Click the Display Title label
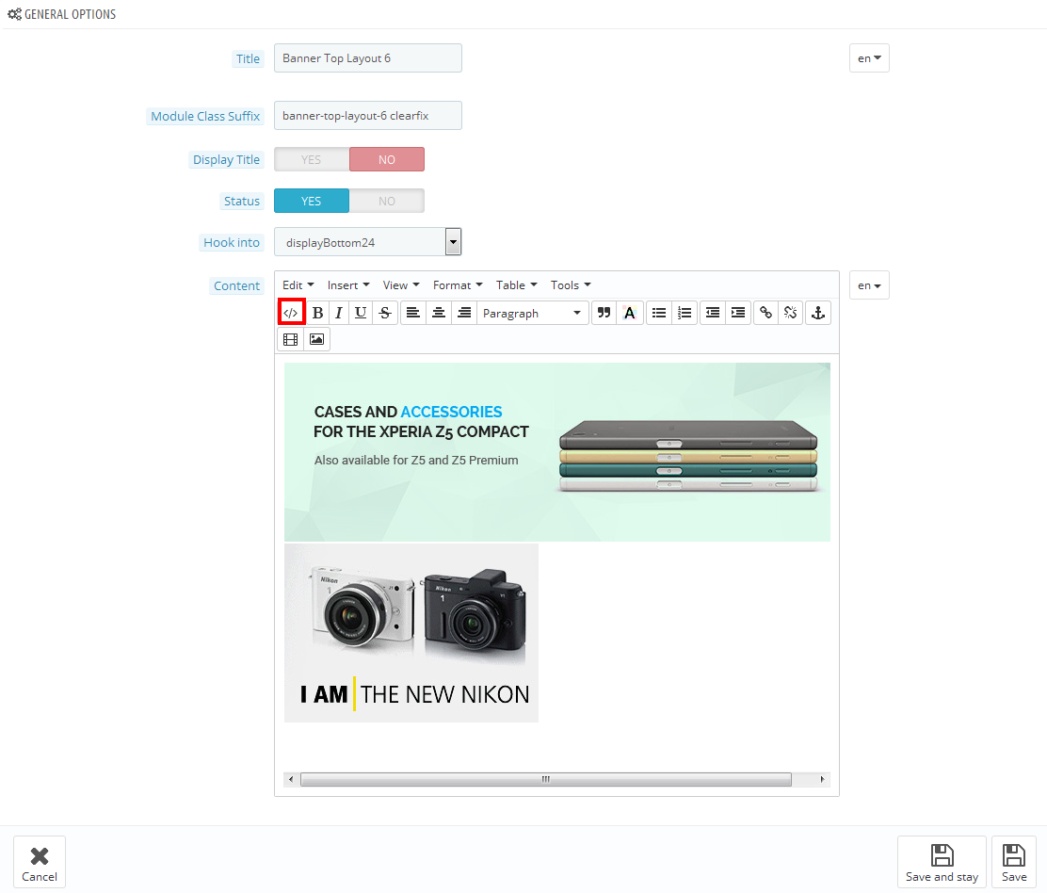 click(226, 159)
